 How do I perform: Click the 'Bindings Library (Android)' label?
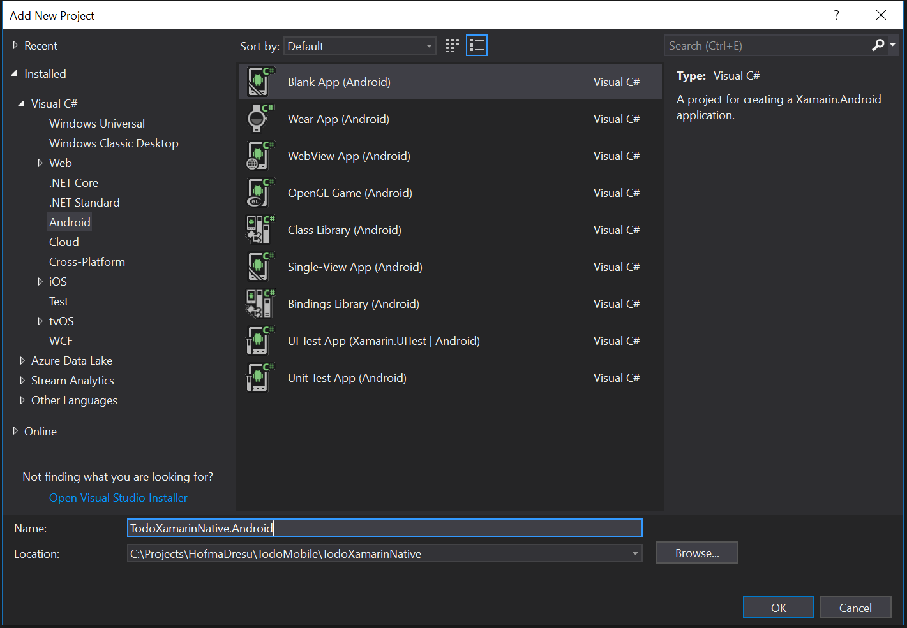point(354,304)
